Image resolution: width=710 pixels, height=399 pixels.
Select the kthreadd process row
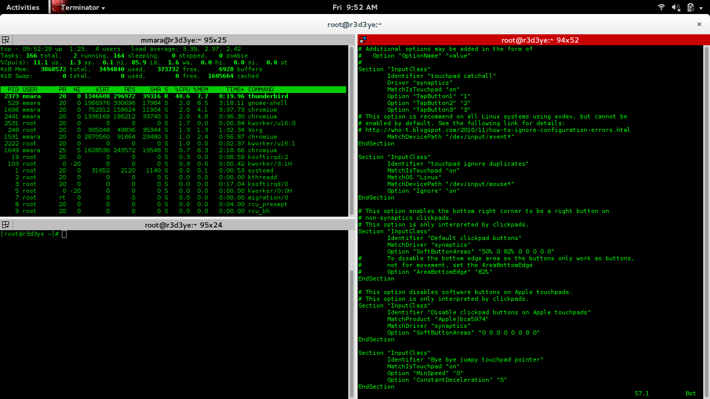pyautogui.click(x=173, y=177)
